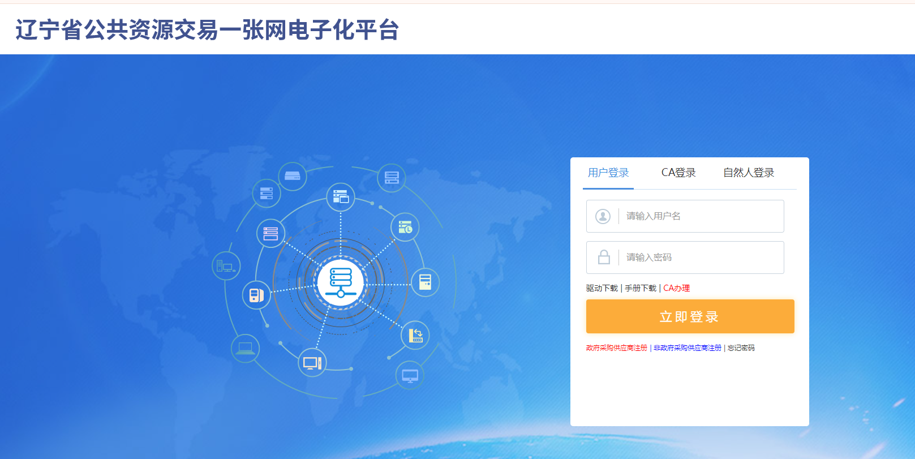Open the 驱动下载 link
The width and height of the screenshot is (915, 459).
coord(602,288)
